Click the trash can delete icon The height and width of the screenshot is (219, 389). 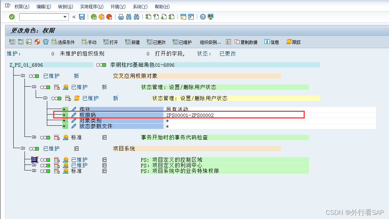point(45,42)
